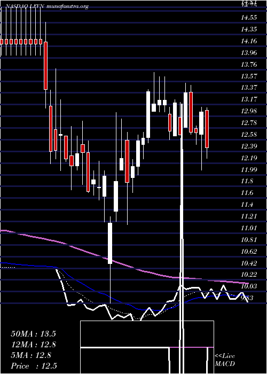Click the 50MA : 13.5 readout
Image resolution: width=267 pixels, height=374 pixels.
point(33,334)
